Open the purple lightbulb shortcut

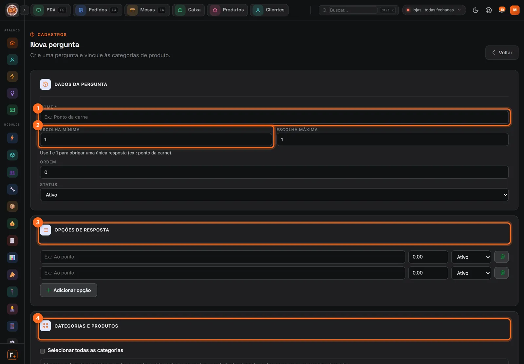12,93
